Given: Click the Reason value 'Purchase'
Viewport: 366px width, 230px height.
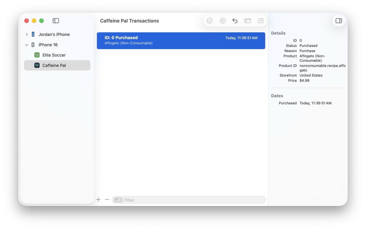Looking at the screenshot, I should tap(307, 51).
